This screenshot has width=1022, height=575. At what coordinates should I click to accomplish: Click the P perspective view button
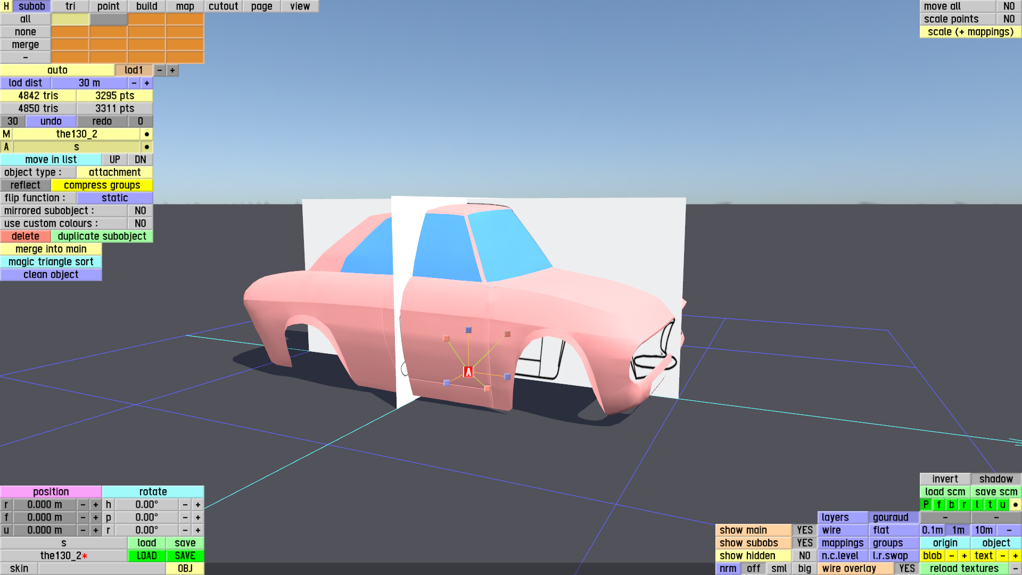point(926,505)
